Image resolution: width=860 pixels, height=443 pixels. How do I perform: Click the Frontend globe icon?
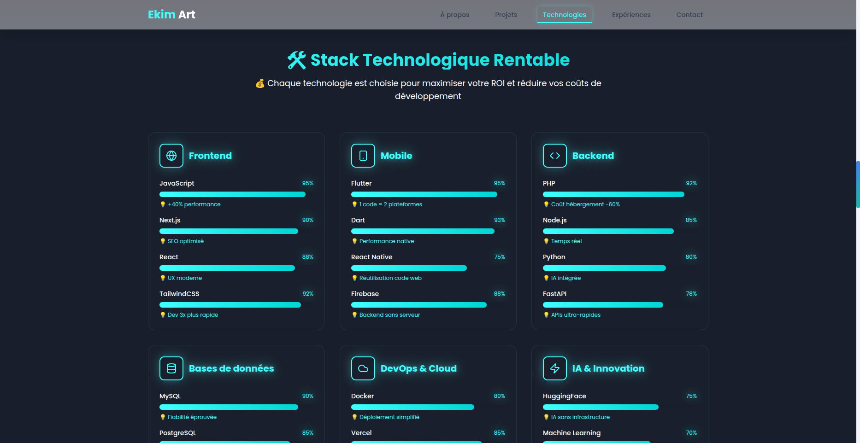[171, 156]
